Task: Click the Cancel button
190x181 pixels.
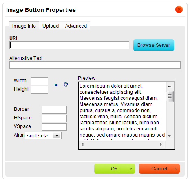Action: [159, 169]
